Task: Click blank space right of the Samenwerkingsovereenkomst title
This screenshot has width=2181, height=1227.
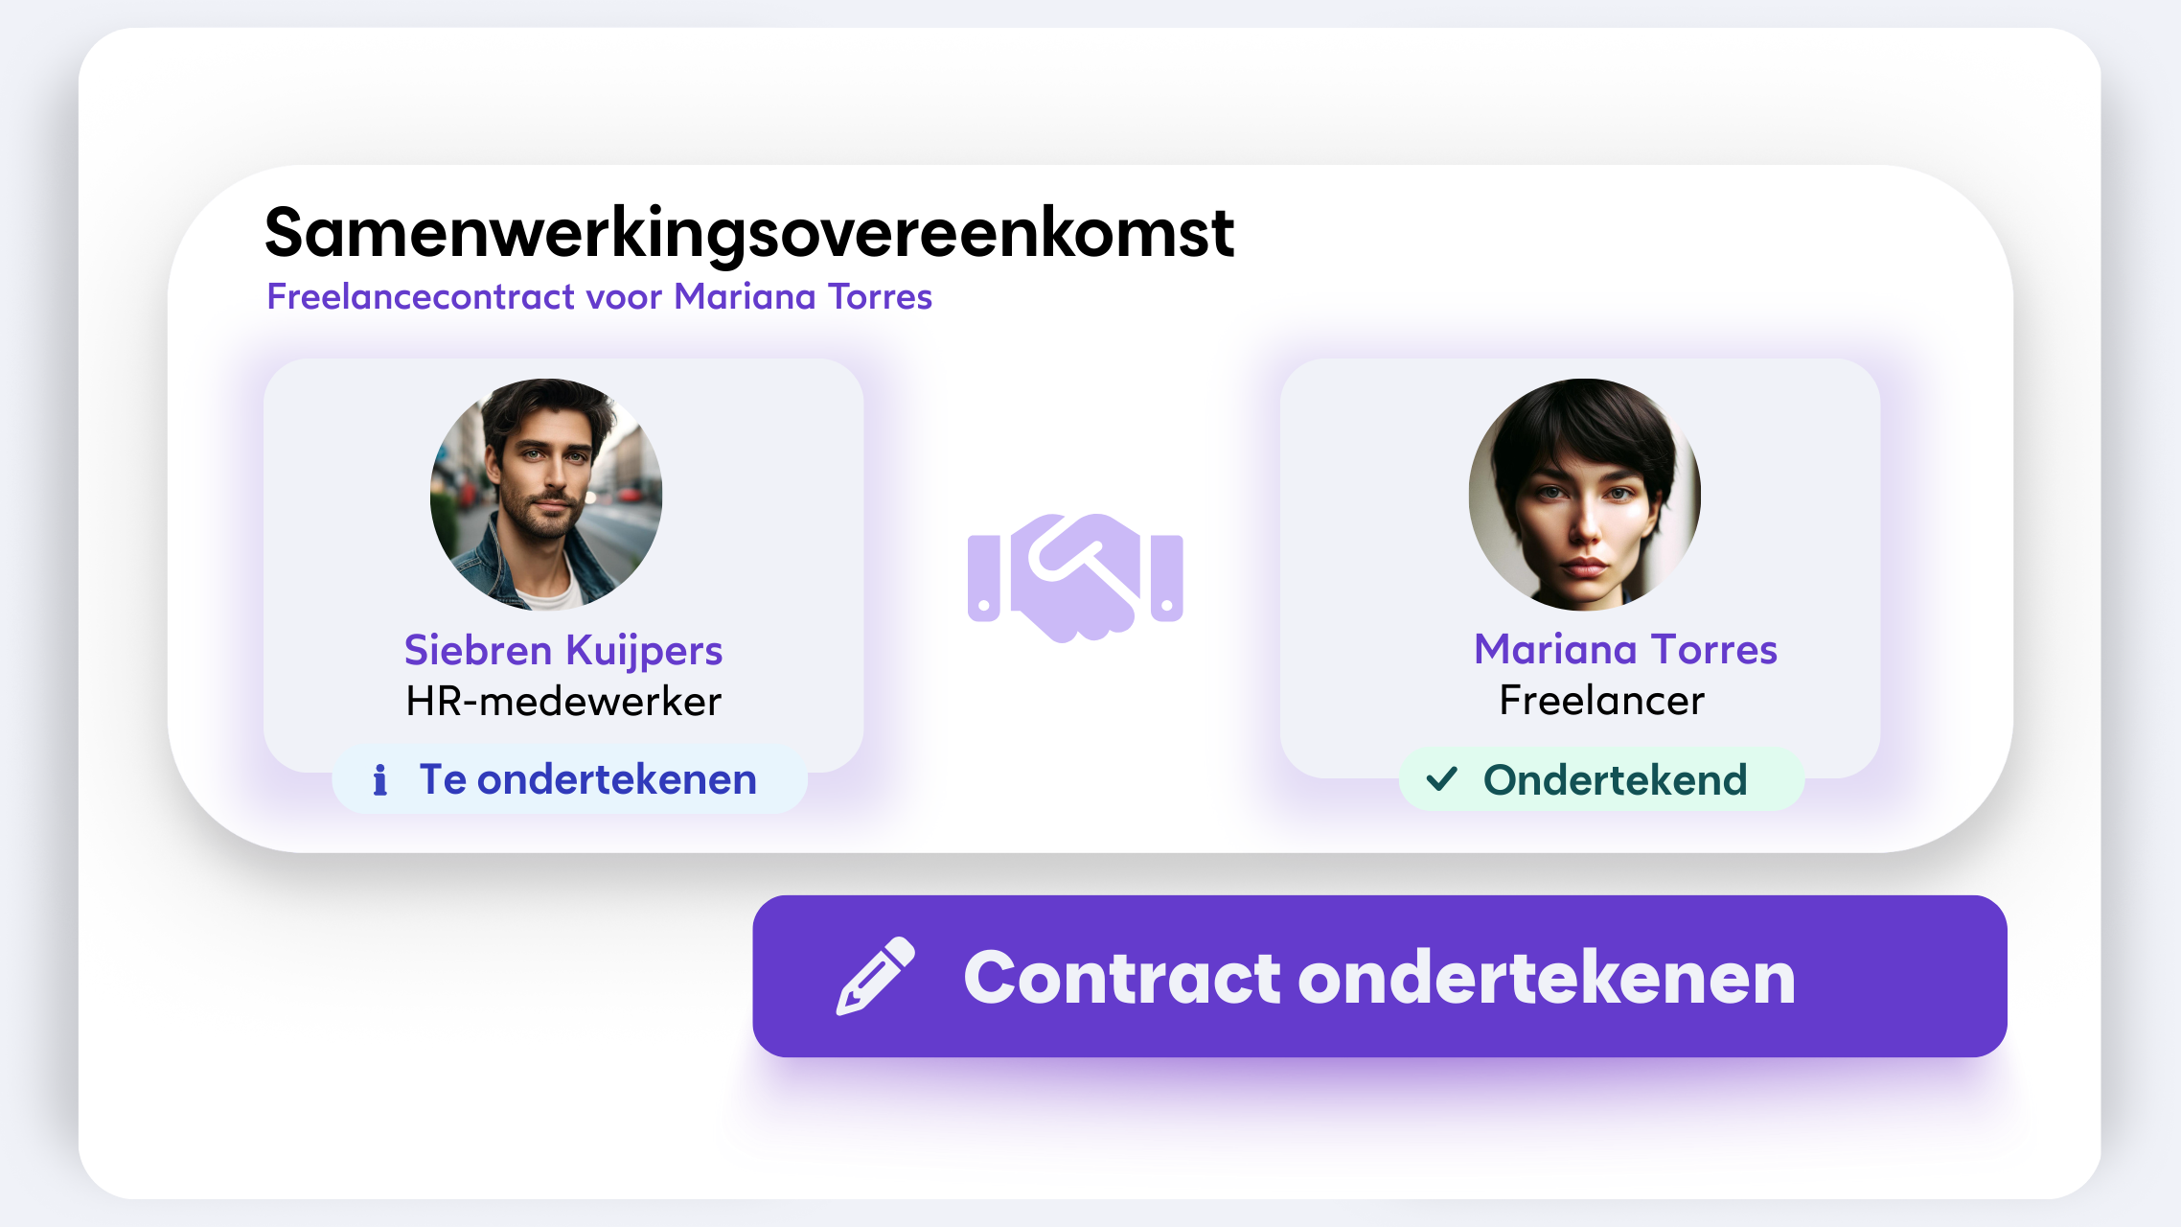Action: tap(1581, 235)
